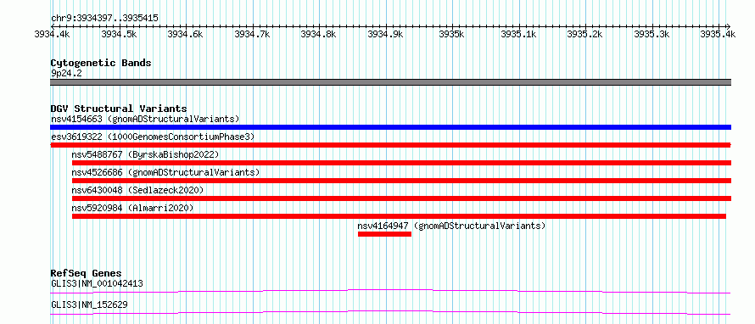Click the 3935.1k ruler tick label

point(518,34)
